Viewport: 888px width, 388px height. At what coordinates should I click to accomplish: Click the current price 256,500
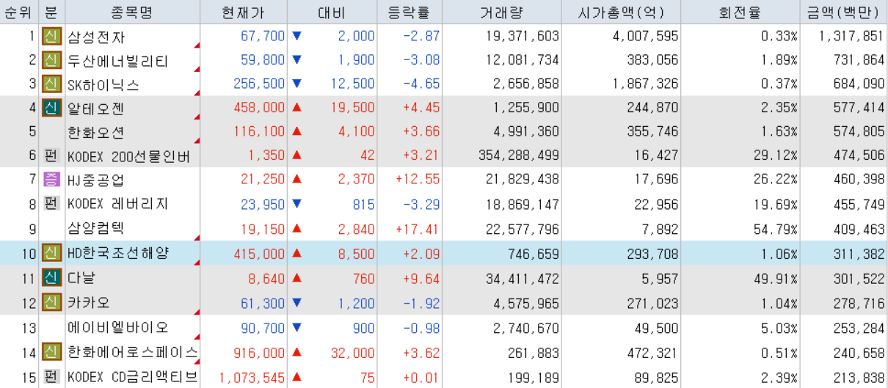coord(259,84)
